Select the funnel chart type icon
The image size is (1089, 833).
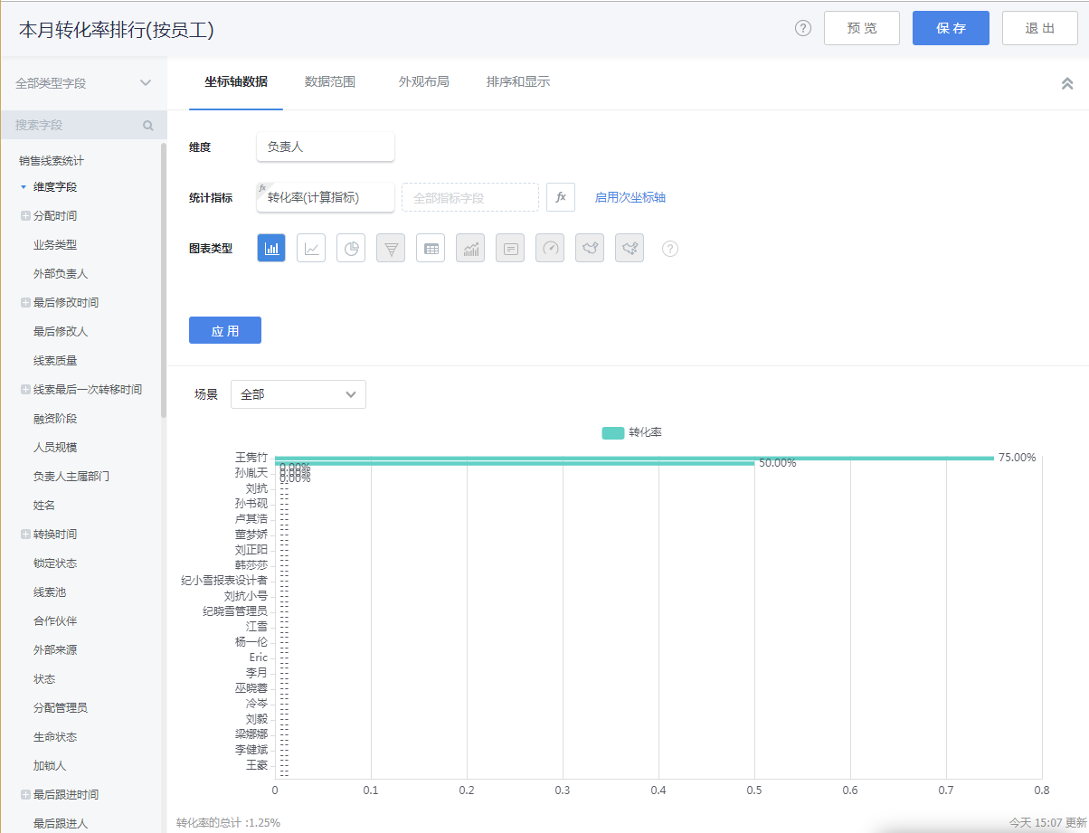click(391, 248)
